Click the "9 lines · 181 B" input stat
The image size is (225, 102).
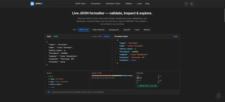[x=97, y=36]
